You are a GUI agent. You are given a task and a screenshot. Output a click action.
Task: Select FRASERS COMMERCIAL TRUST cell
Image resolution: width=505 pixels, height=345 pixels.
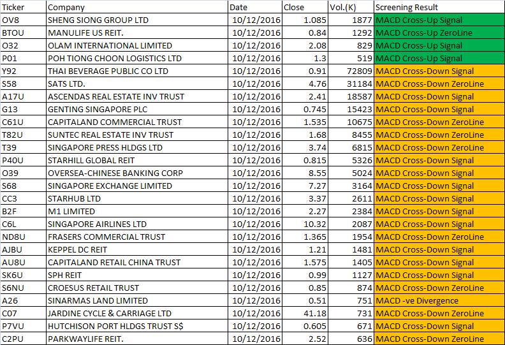tap(137, 237)
